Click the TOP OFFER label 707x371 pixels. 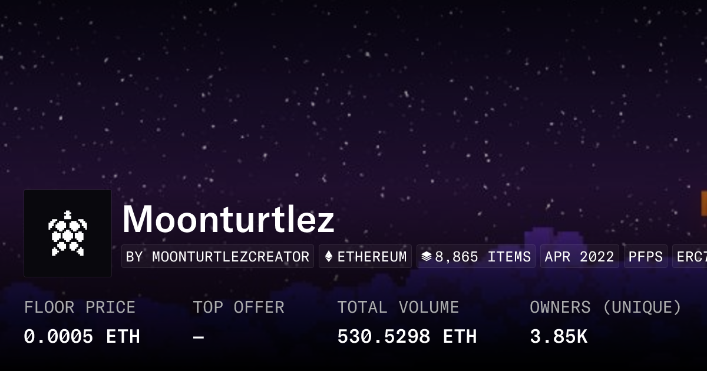pos(238,307)
